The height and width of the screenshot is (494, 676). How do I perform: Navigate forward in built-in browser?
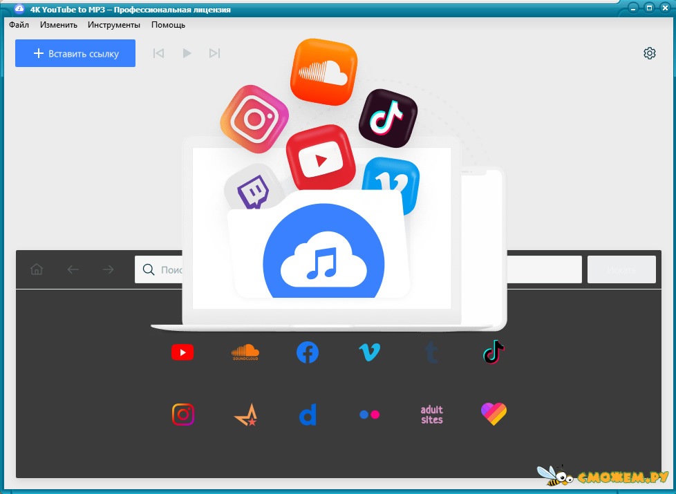click(109, 269)
